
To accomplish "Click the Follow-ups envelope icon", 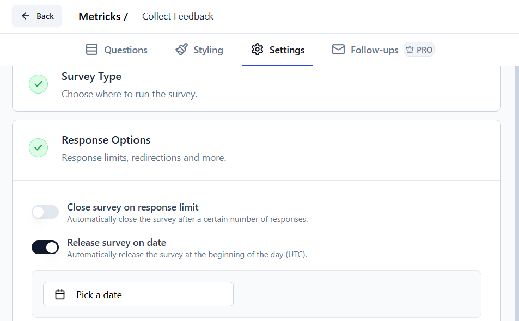I will point(338,49).
